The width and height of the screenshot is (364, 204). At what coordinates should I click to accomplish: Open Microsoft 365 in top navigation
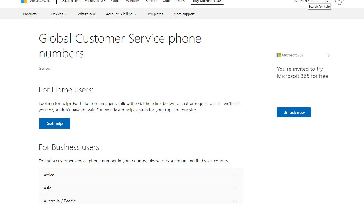point(95,1)
